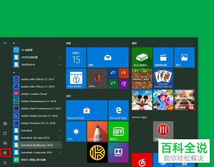This screenshot has height=167, width=214.
Task: Open the Keeper yellow logo tile
Action: 97,152
